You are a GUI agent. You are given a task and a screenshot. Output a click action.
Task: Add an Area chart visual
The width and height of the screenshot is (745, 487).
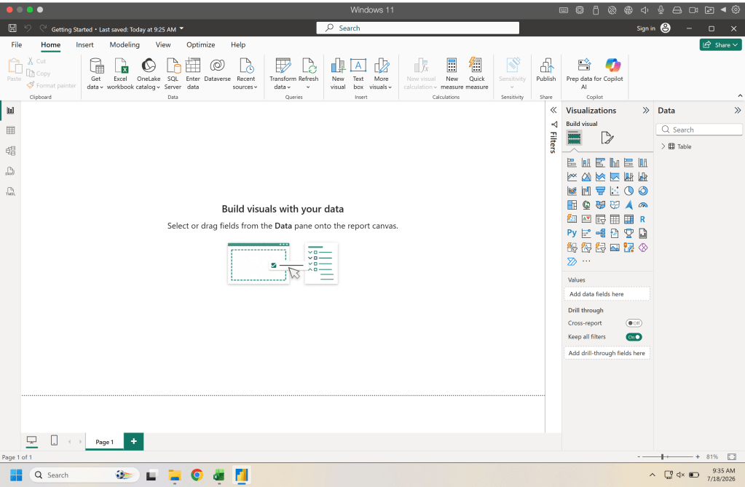586,177
